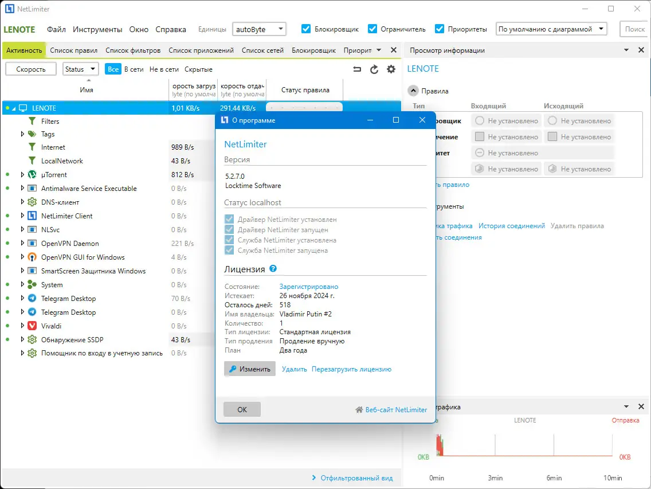651x489 pixels.
Task: Check the outgoing limit Не установлено checkbox
Action: 552,136
